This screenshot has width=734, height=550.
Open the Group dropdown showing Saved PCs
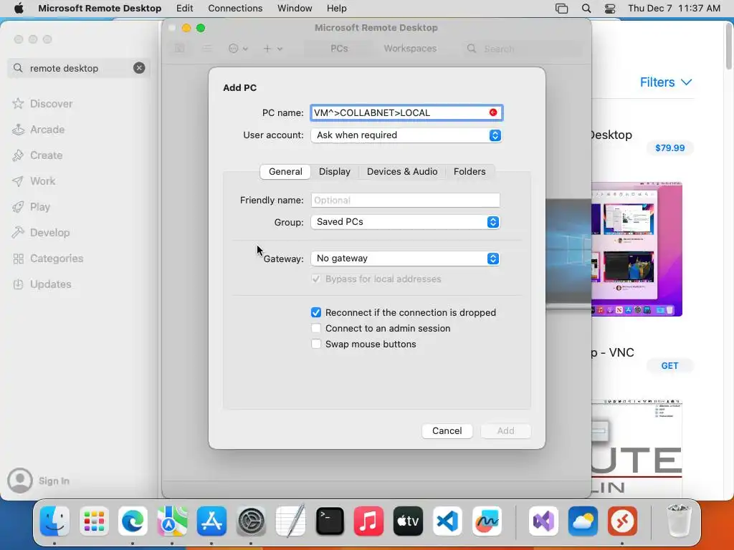[x=406, y=222]
